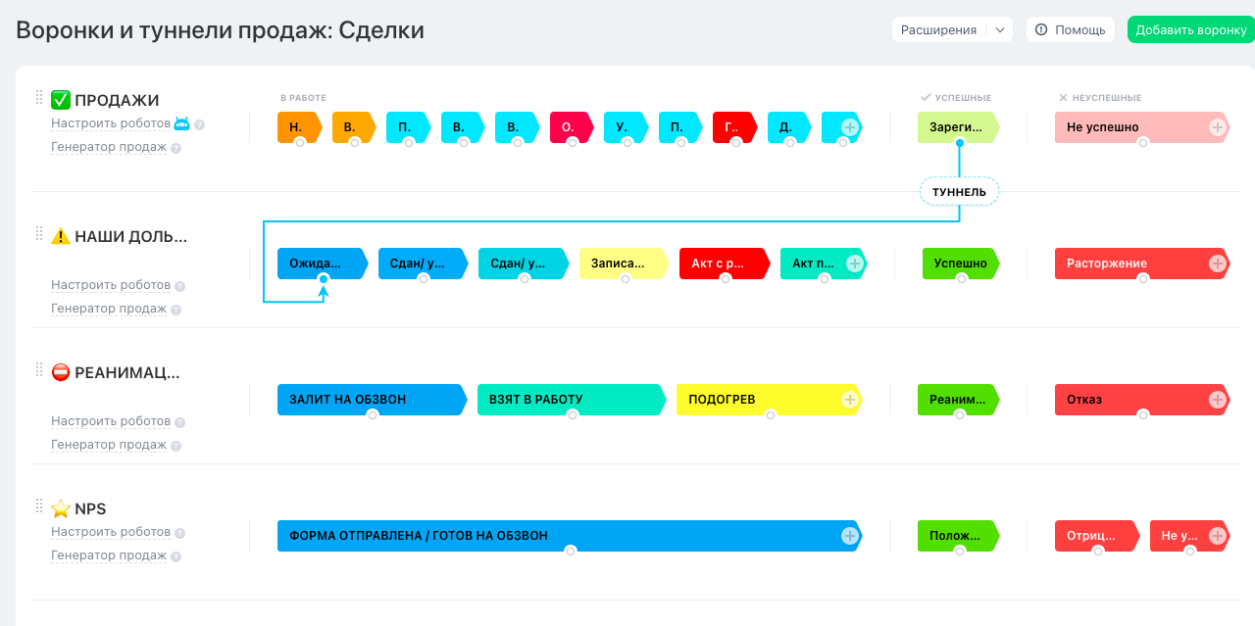Click plus icon on ПОДОГРЕВ stage
The height and width of the screenshot is (626, 1255).
[850, 400]
